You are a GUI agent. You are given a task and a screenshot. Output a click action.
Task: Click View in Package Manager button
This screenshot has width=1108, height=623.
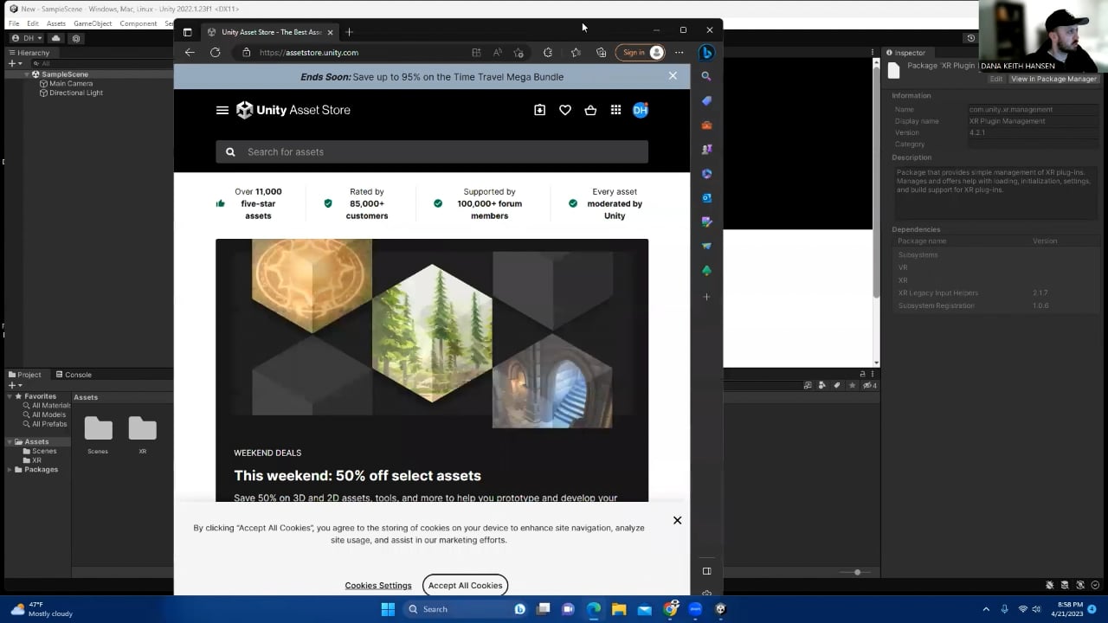[1053, 79]
